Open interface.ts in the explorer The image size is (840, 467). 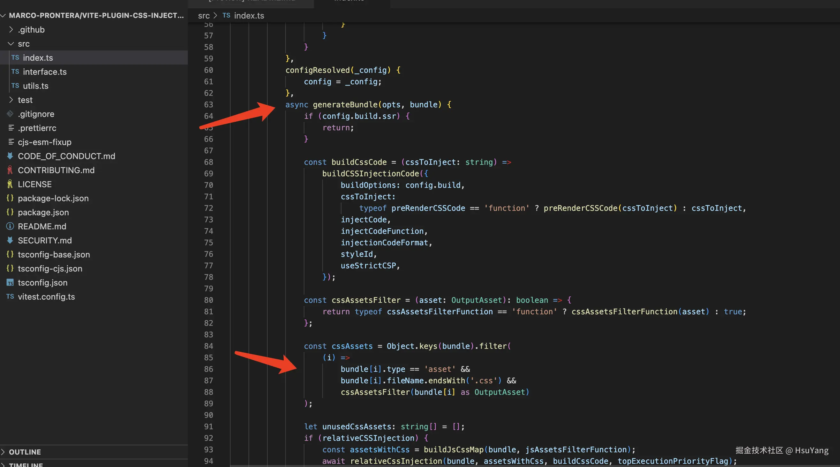45,72
